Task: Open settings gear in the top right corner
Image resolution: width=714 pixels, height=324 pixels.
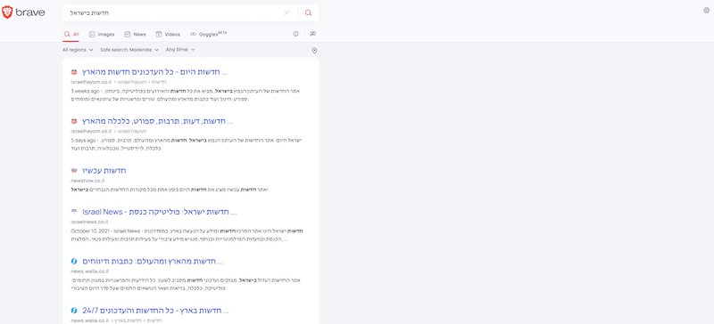Action: [706, 11]
